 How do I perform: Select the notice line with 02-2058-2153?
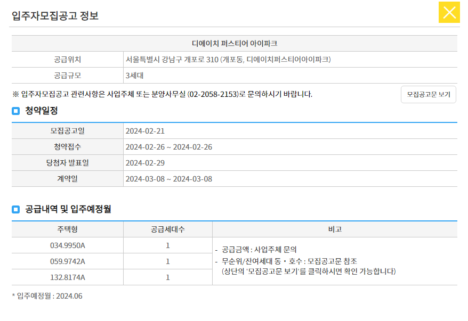coord(163,94)
